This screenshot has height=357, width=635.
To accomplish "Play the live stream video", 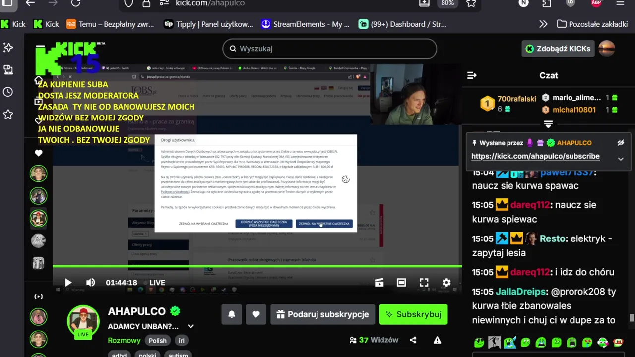I will coord(68,283).
